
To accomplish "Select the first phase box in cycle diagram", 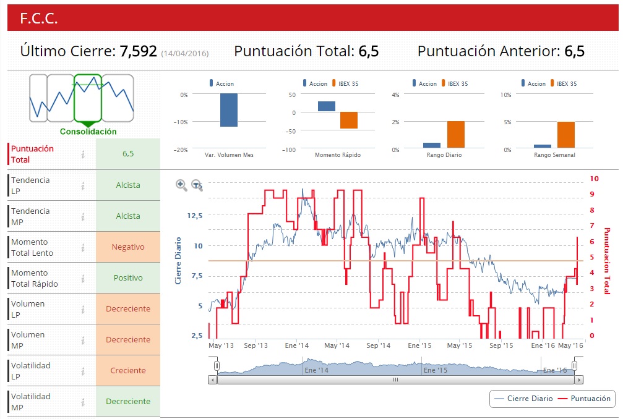I will 38,98.
